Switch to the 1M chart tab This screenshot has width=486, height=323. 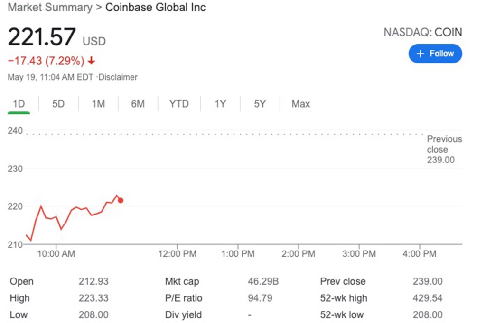[98, 104]
